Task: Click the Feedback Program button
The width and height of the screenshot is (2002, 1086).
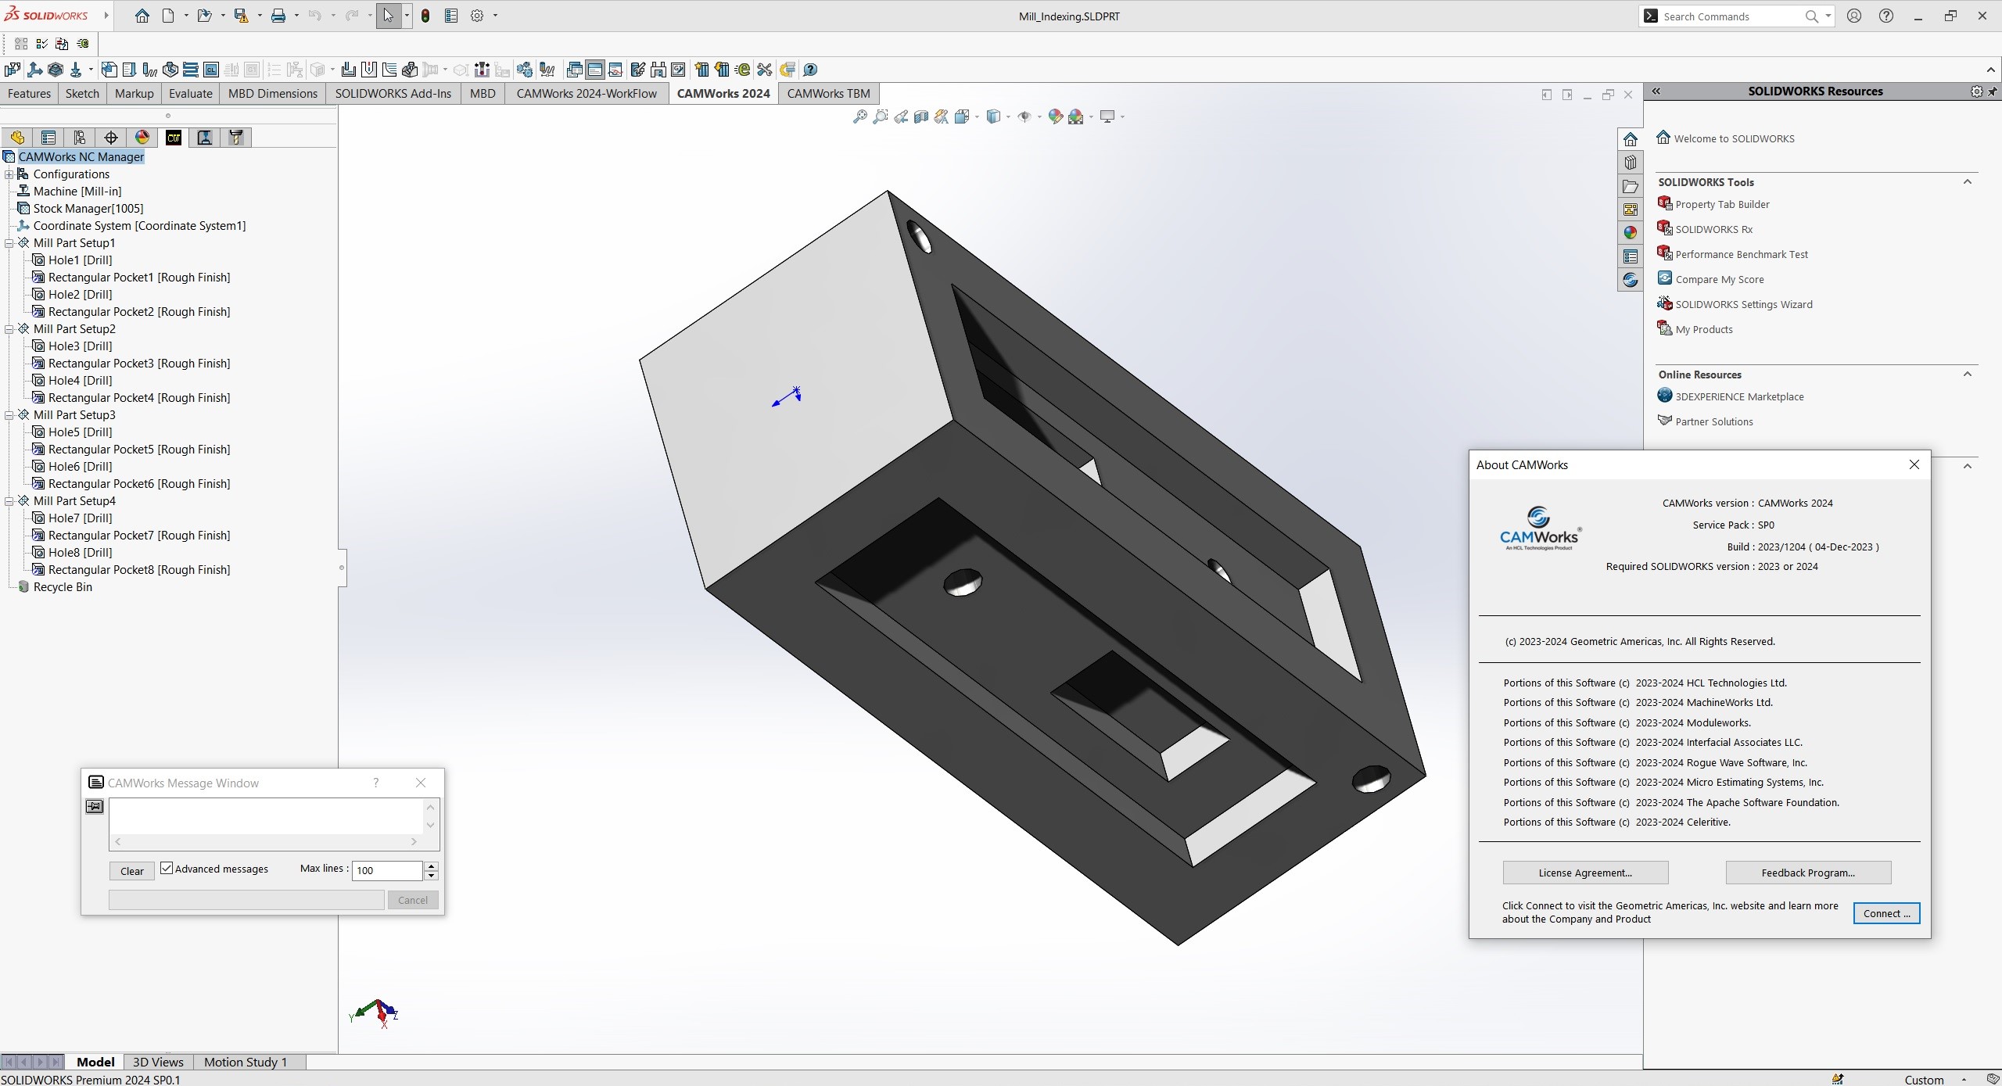Action: pos(1808,873)
